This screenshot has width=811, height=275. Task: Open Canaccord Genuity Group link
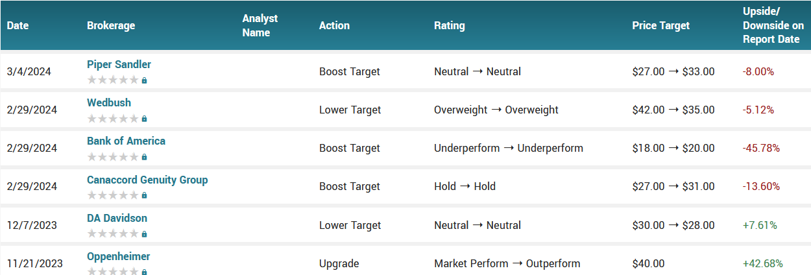pyautogui.click(x=147, y=180)
